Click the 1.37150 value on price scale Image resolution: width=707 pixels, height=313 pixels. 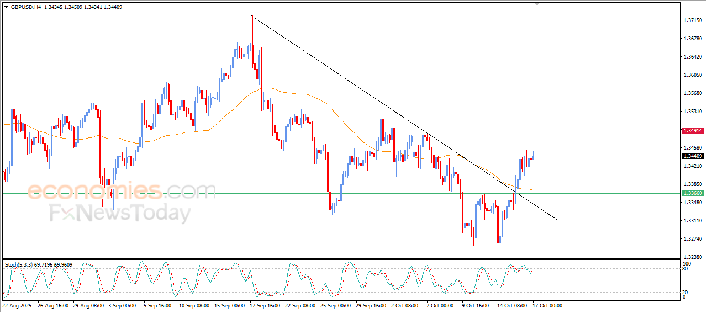693,20
